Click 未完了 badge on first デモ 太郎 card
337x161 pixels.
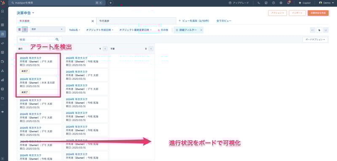point(24,71)
